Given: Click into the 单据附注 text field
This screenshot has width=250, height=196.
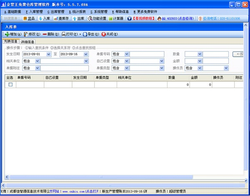Looking at the screenshot, I should coord(65,68).
